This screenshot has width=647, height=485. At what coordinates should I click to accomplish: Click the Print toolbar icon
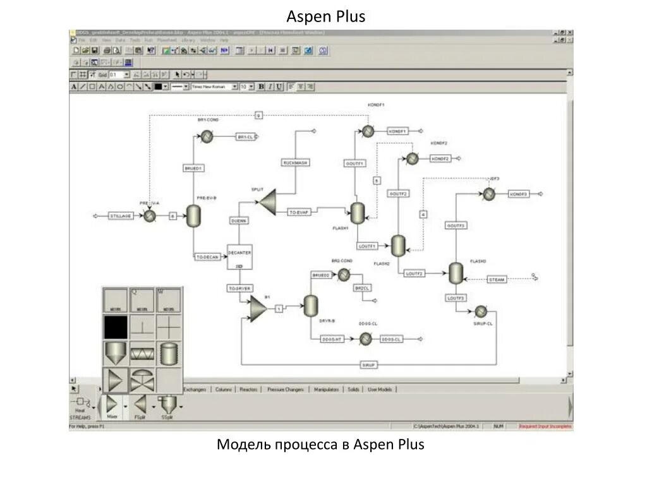(x=106, y=51)
